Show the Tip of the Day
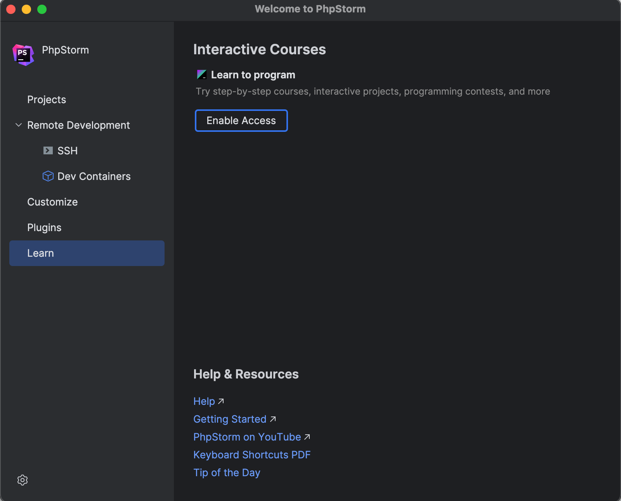 point(227,473)
